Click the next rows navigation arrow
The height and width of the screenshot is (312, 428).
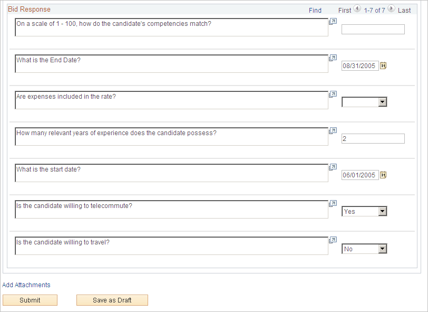tap(391, 8)
